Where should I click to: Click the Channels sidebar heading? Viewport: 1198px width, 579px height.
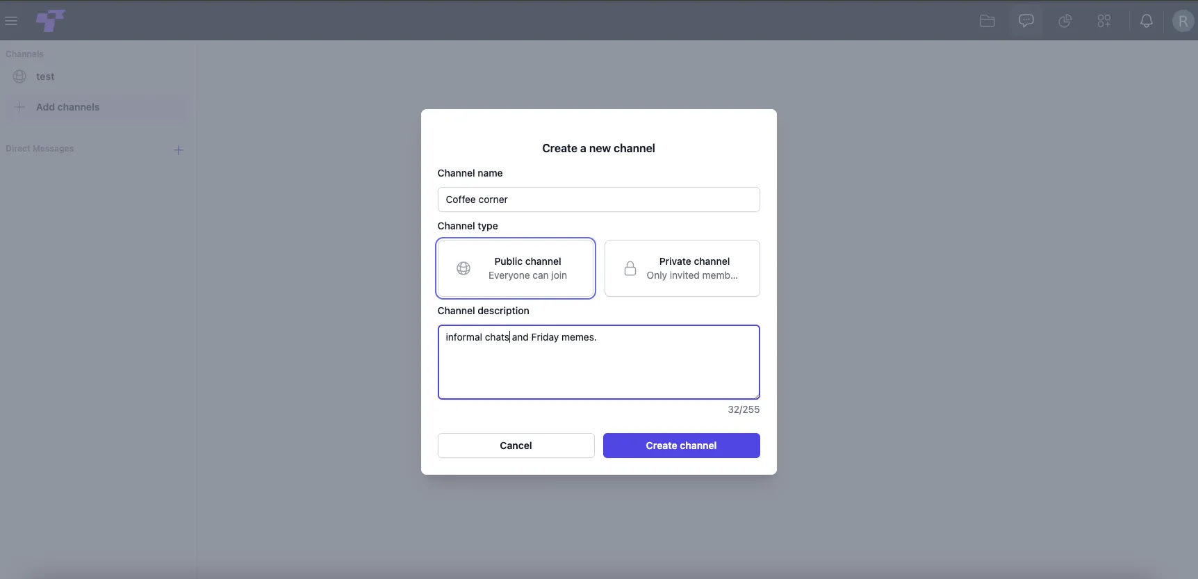point(24,54)
